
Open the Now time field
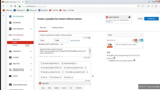click(61, 40)
